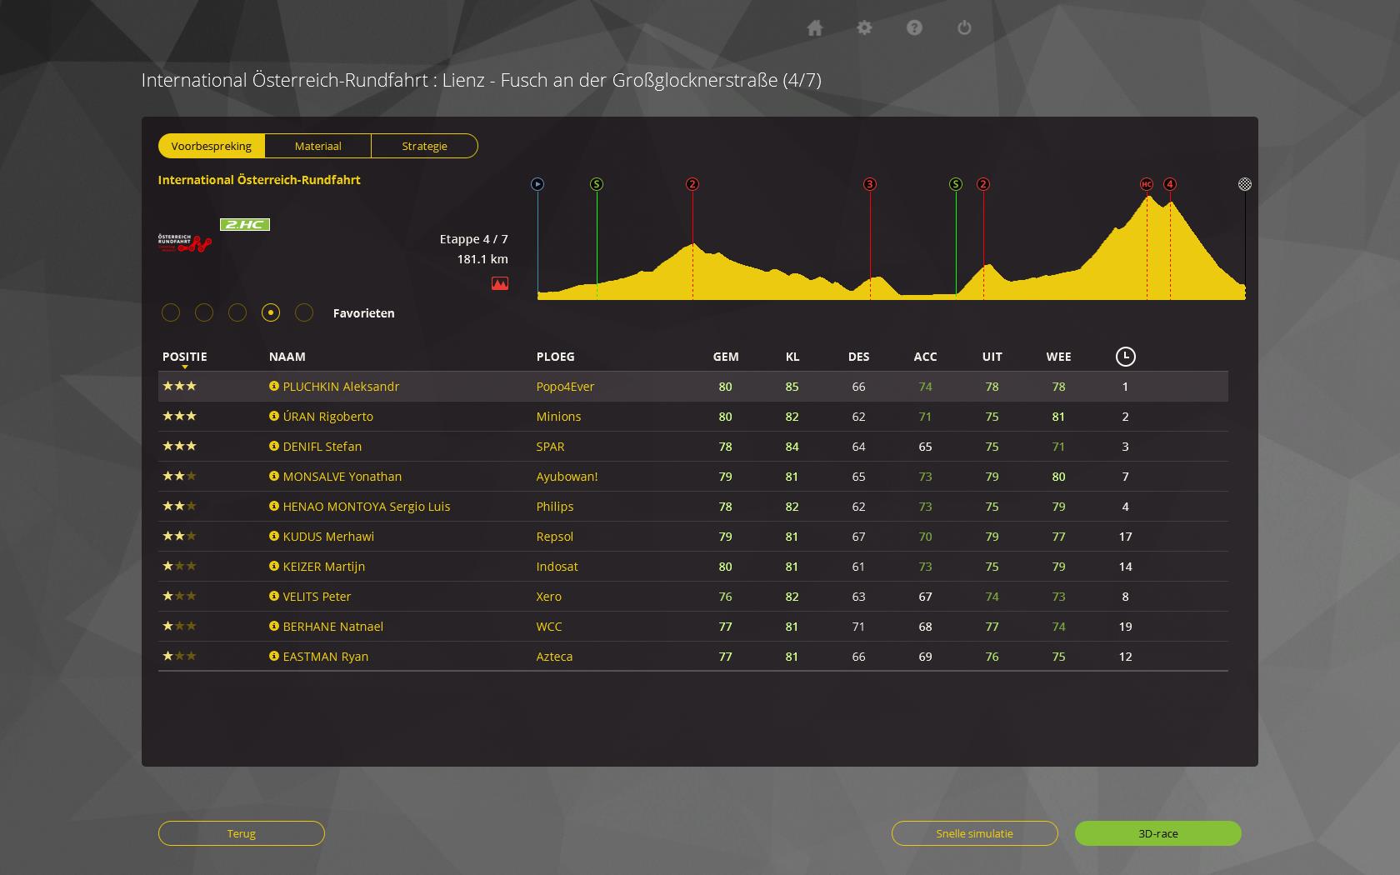Click the red mountain stage type icon
The image size is (1400, 875).
tap(500, 283)
